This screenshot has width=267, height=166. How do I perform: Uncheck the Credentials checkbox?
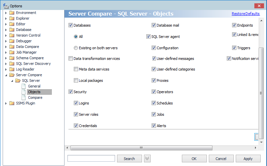[x=76, y=126]
